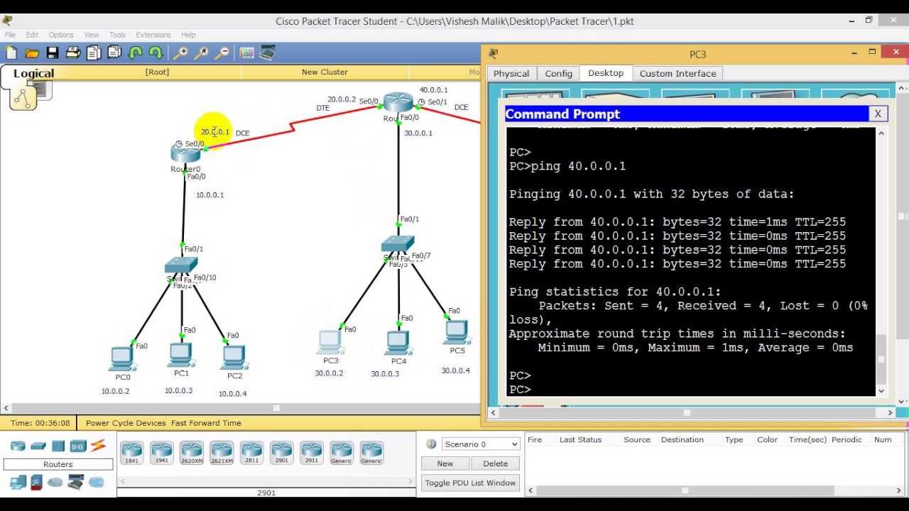The width and height of the screenshot is (909, 511).
Task: Click the New file icon in toolbar
Action: [x=11, y=53]
